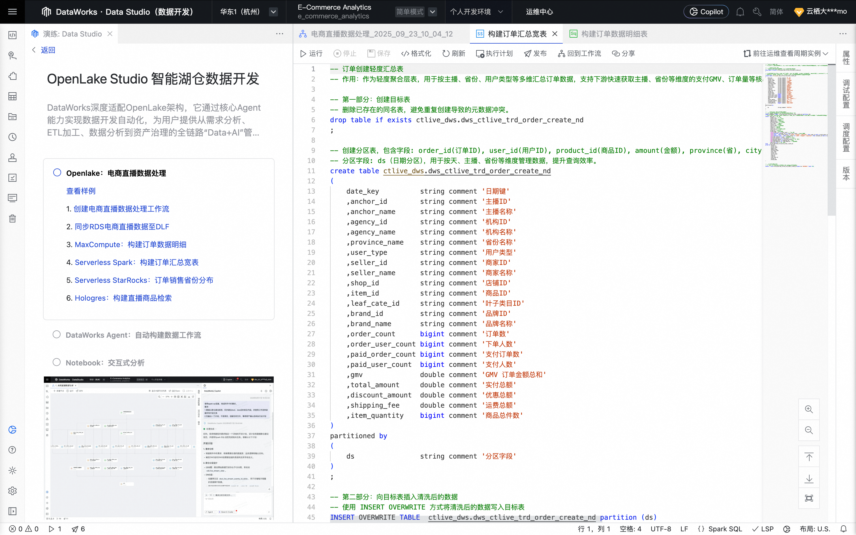Click the zoom in magnifier icon

pyautogui.click(x=809, y=409)
